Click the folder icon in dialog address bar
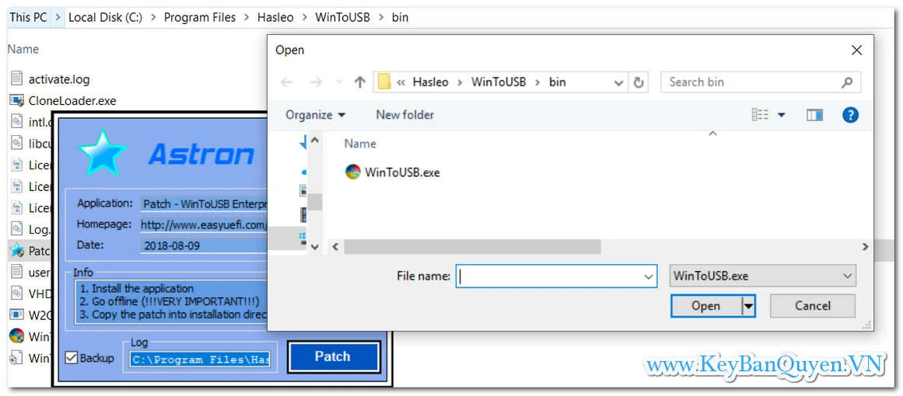 [x=384, y=82]
